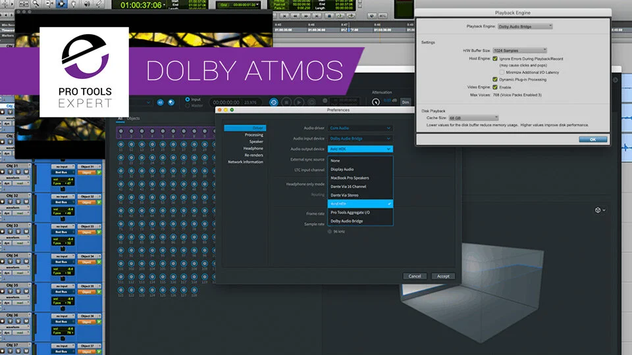The image size is (632, 355).
Task: Choose Display Audio output device
Action: point(360,170)
